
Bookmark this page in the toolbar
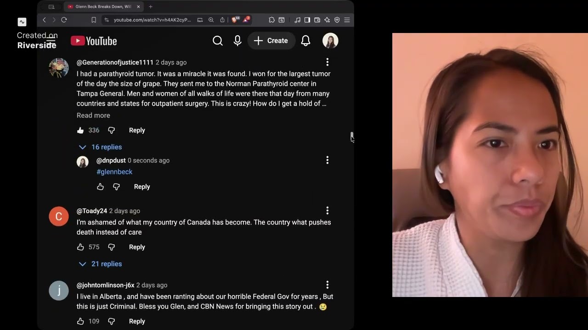(x=94, y=20)
